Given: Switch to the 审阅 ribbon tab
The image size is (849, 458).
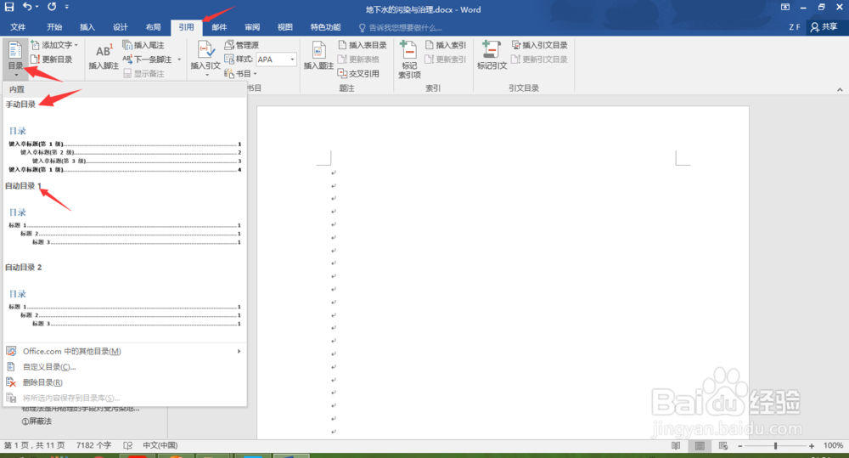Looking at the screenshot, I should pyautogui.click(x=252, y=27).
